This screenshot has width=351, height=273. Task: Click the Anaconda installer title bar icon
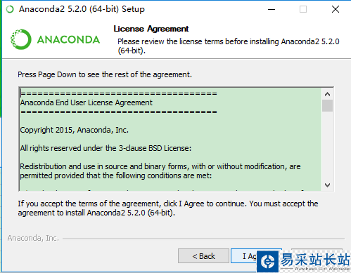coord(10,9)
